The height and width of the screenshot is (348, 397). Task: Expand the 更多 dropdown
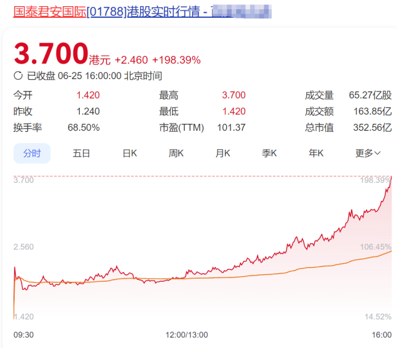368,153
